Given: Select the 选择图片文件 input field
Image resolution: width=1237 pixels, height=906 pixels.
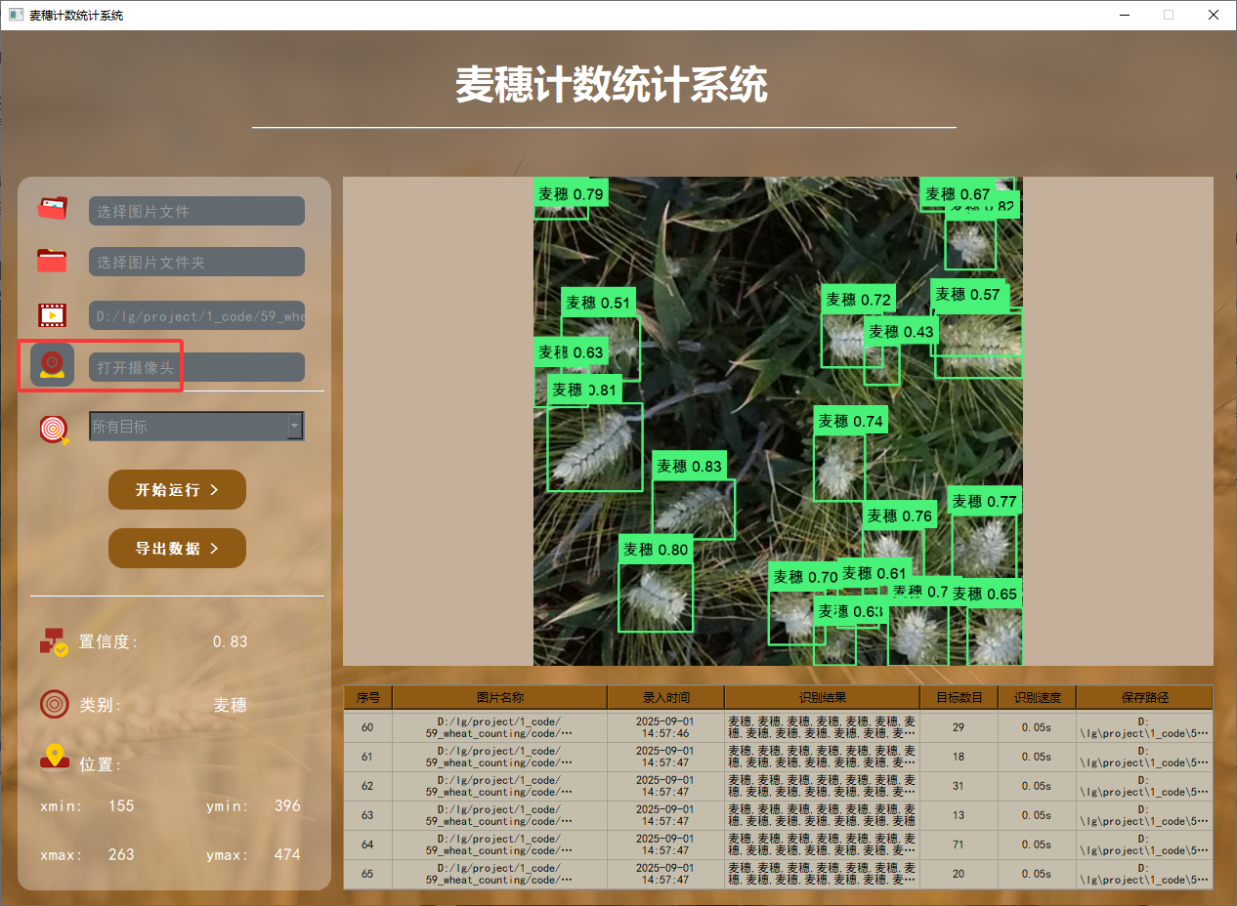Looking at the screenshot, I should point(196,211).
